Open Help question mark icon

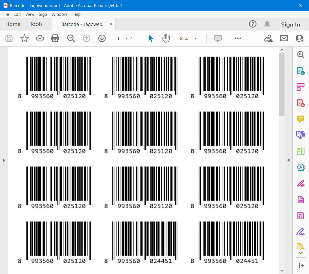253,24
